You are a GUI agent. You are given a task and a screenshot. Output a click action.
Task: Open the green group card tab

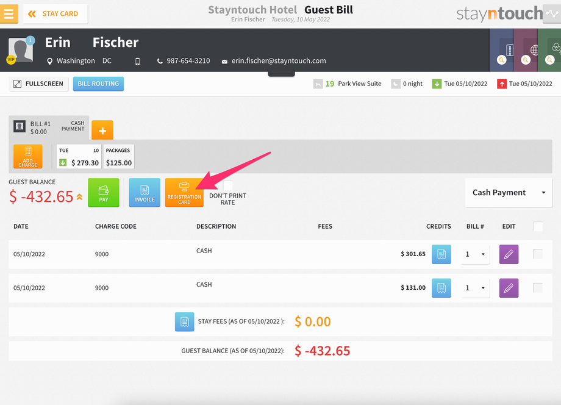[549, 50]
